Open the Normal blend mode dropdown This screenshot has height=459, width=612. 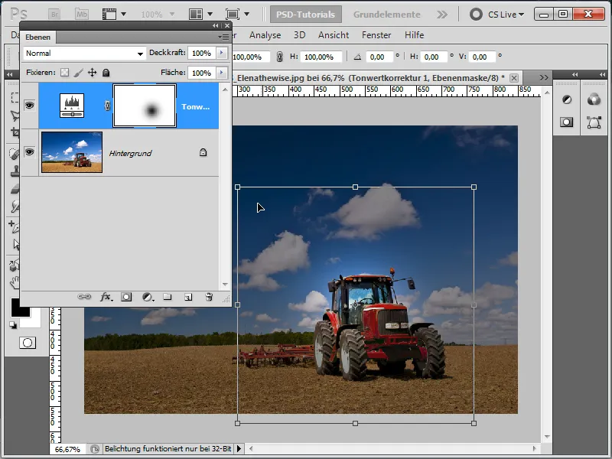tap(84, 53)
